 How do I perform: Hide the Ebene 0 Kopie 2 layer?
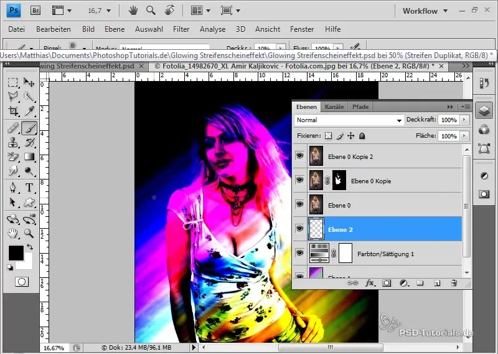[299, 156]
